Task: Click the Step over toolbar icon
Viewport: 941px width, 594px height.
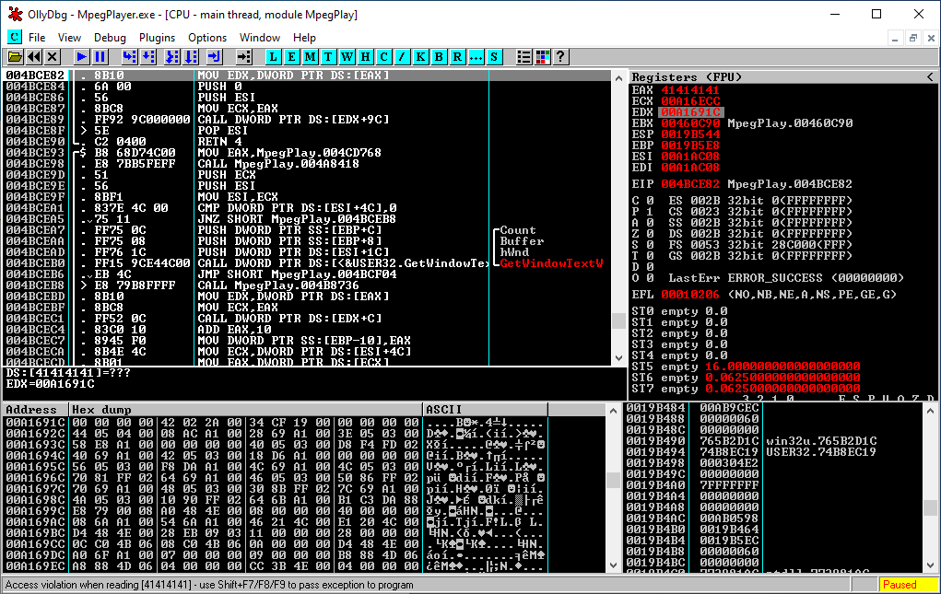Action: point(148,57)
